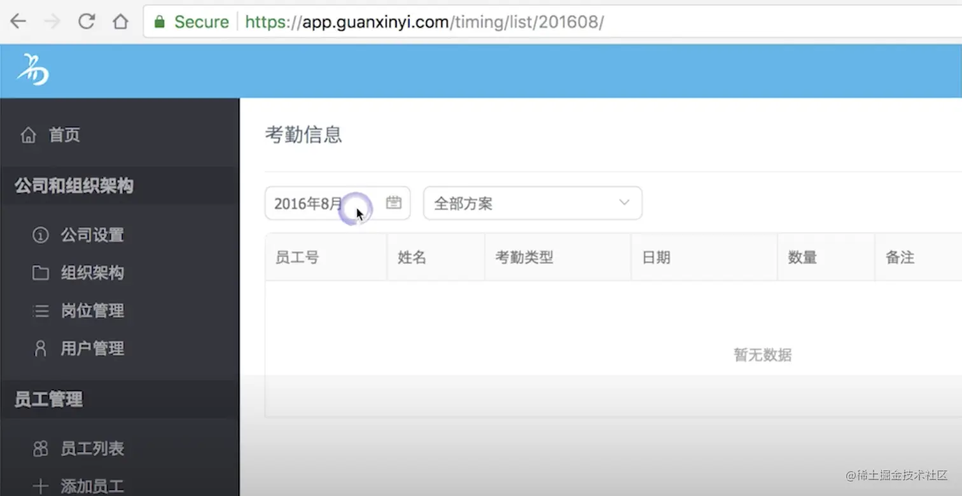
Task: Click the folder icon beside 组织架构
Action: 40,273
